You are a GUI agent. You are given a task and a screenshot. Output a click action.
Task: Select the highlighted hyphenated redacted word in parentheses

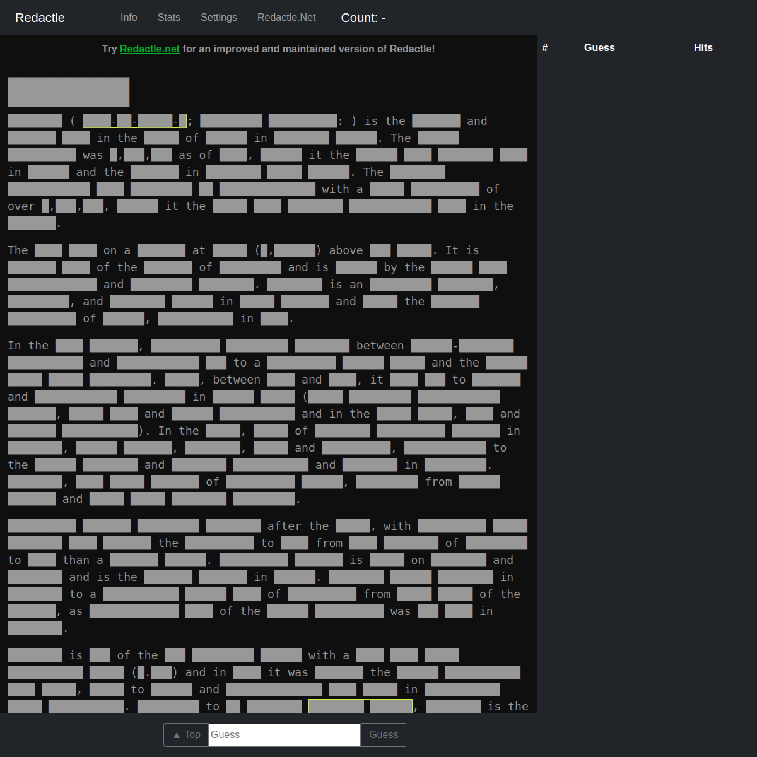(134, 121)
